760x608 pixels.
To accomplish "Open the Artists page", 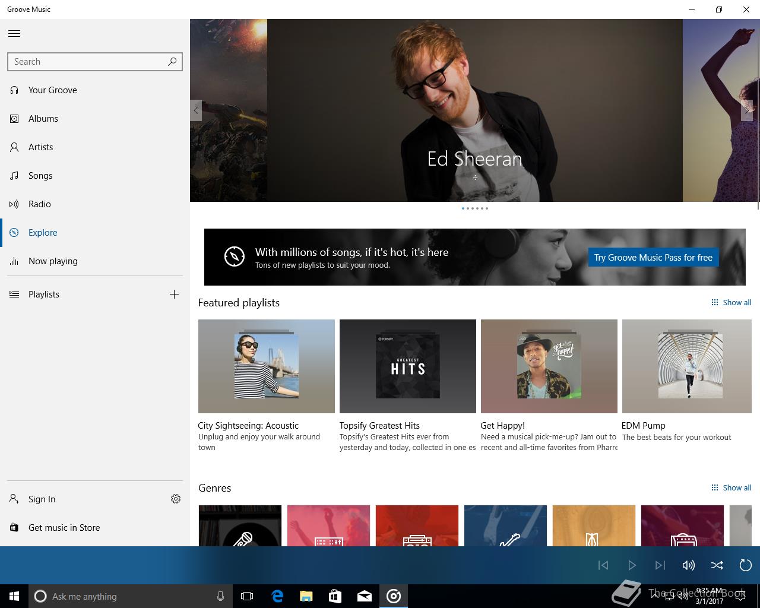I will click(95, 147).
